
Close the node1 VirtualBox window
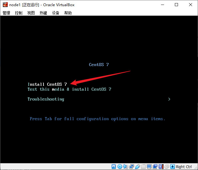coord(191,5)
